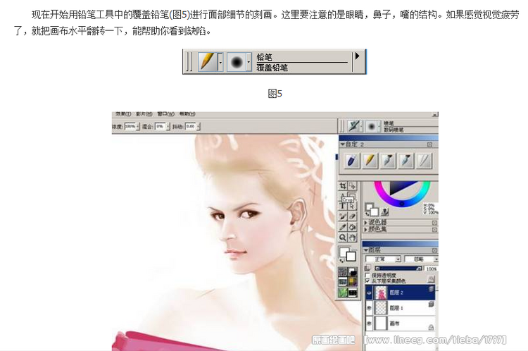This screenshot has width=528, height=351.
Task: Hide 图层 2 using its eye icon
Action: [x=369, y=293]
